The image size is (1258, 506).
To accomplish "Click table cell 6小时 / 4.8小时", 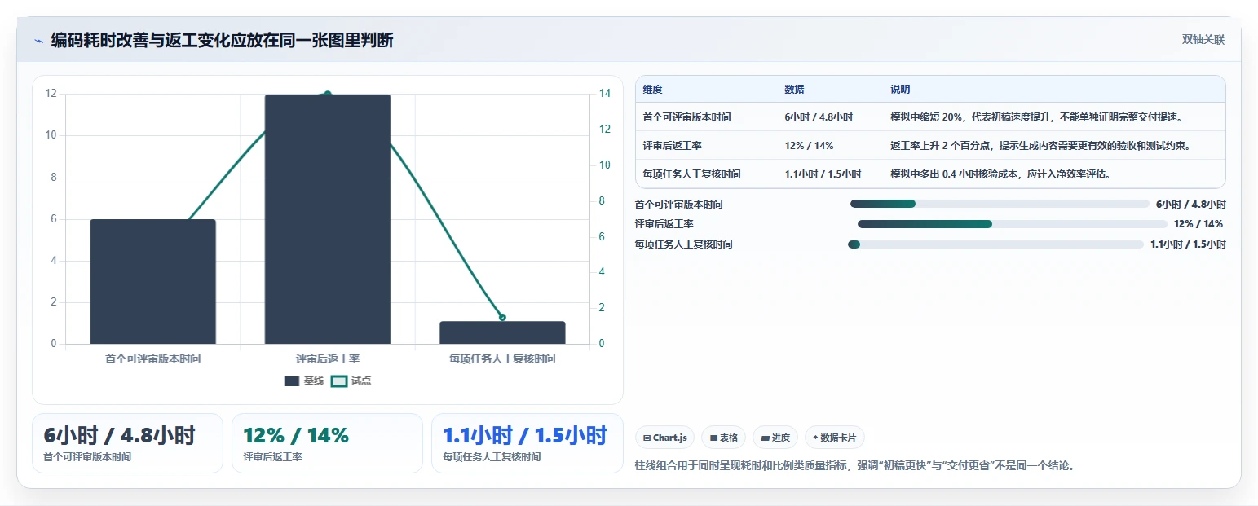I will click(819, 117).
